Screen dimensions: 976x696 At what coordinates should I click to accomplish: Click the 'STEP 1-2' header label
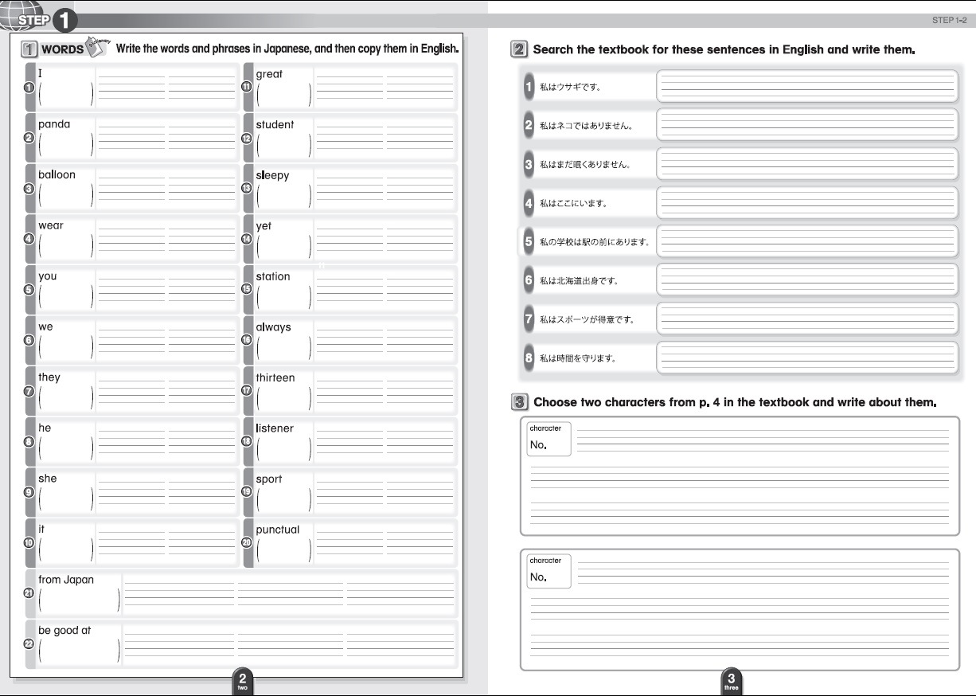coord(949,20)
